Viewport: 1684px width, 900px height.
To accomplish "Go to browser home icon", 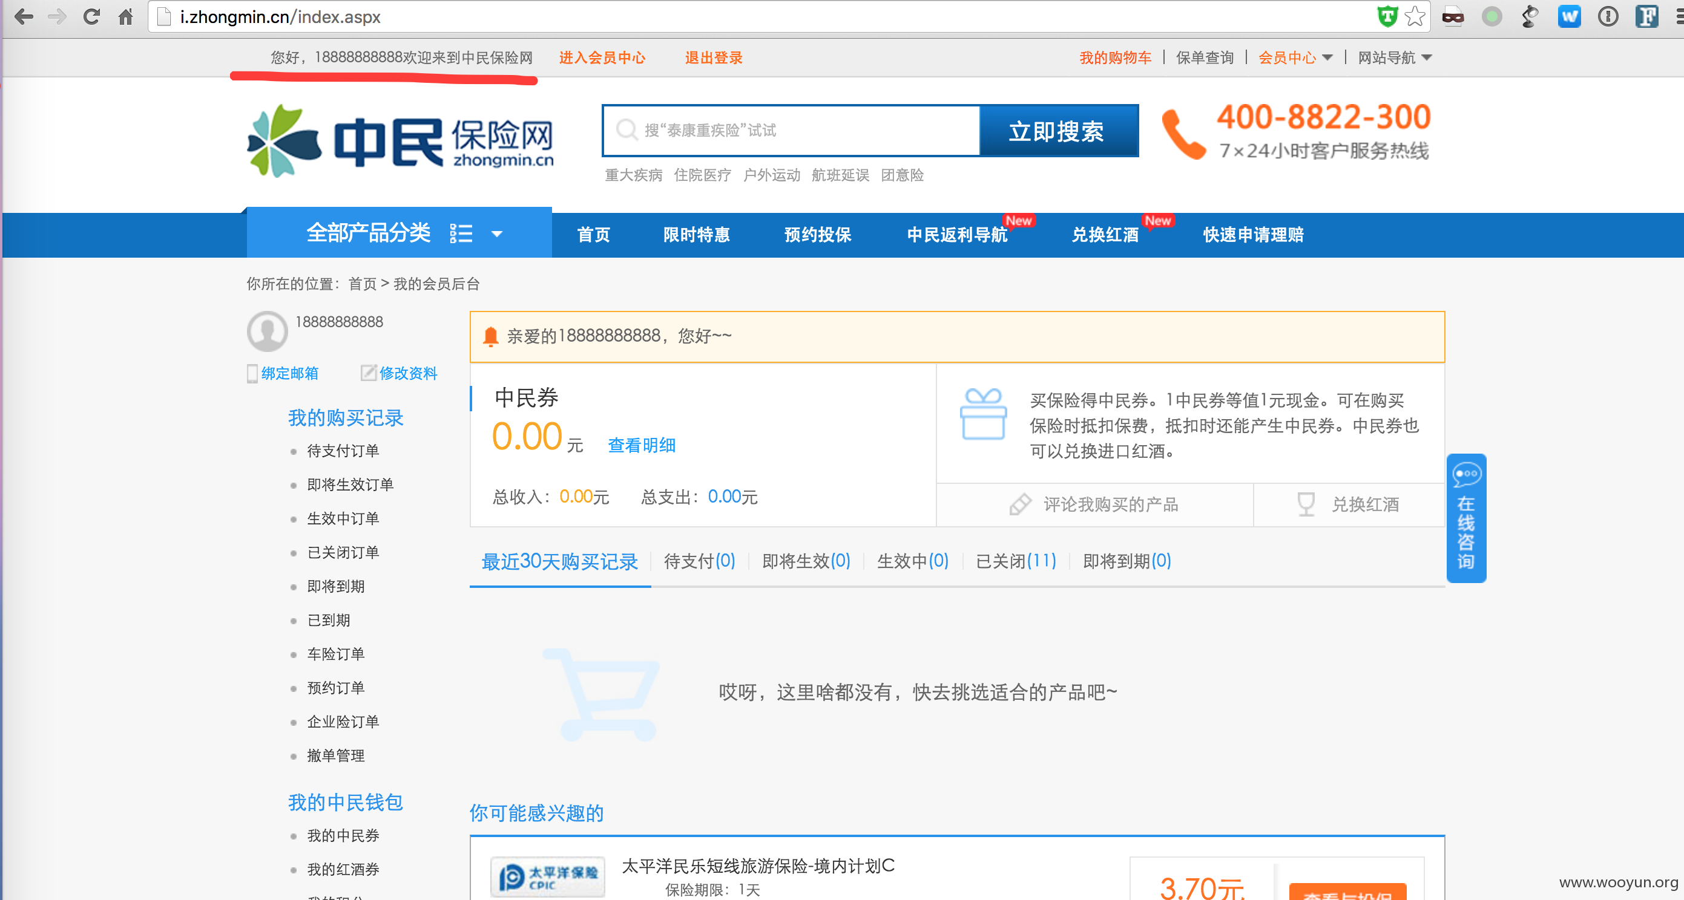I will click(125, 16).
